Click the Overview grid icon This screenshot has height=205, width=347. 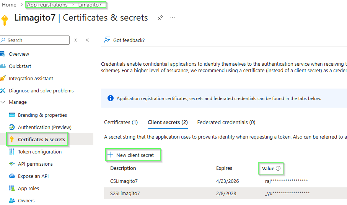[x=2, y=54]
